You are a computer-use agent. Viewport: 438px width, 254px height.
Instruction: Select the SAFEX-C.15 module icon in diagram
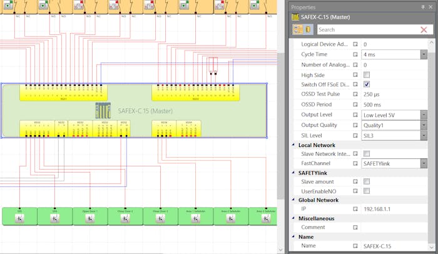coord(103,111)
